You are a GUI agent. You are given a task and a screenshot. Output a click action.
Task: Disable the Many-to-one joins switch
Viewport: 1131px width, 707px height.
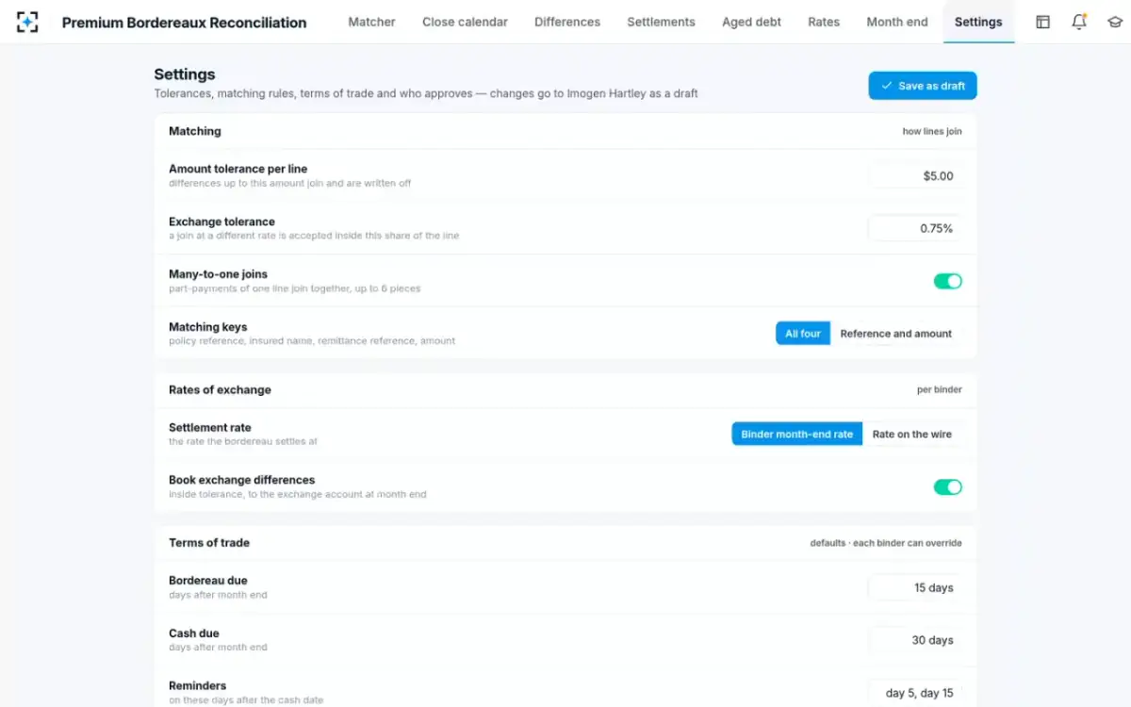pos(947,281)
